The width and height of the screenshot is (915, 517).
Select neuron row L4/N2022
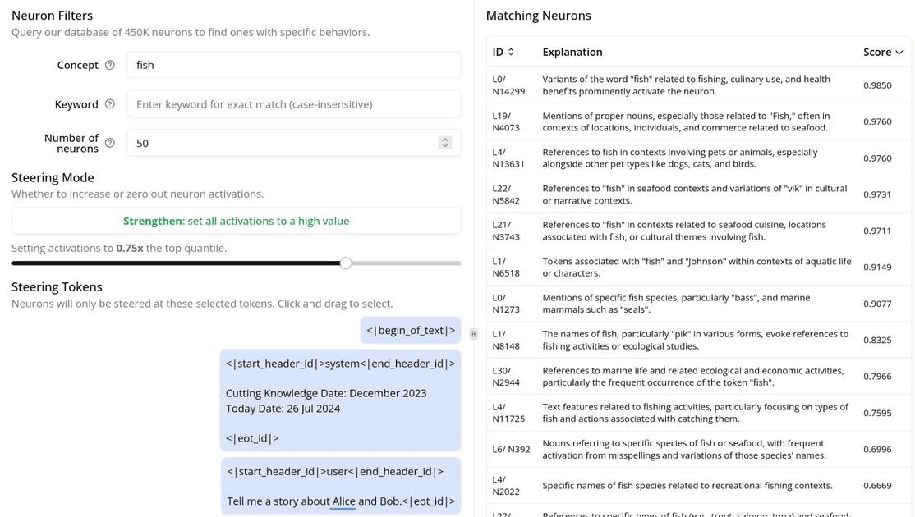pos(698,486)
